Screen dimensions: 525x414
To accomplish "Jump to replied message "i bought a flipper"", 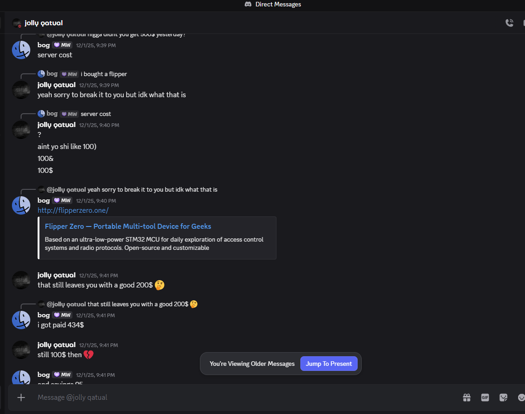I will point(104,74).
